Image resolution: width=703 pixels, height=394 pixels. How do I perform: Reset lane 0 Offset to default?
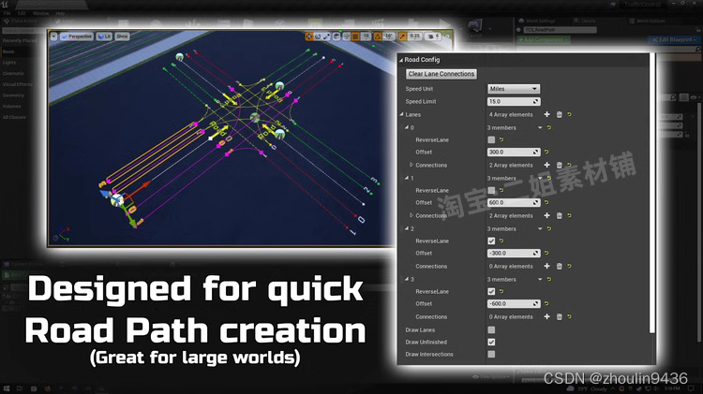546,153
